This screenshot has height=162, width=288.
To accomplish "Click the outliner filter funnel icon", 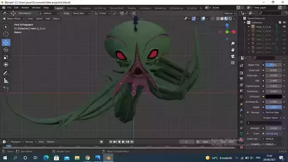I will [x=286, y=13].
